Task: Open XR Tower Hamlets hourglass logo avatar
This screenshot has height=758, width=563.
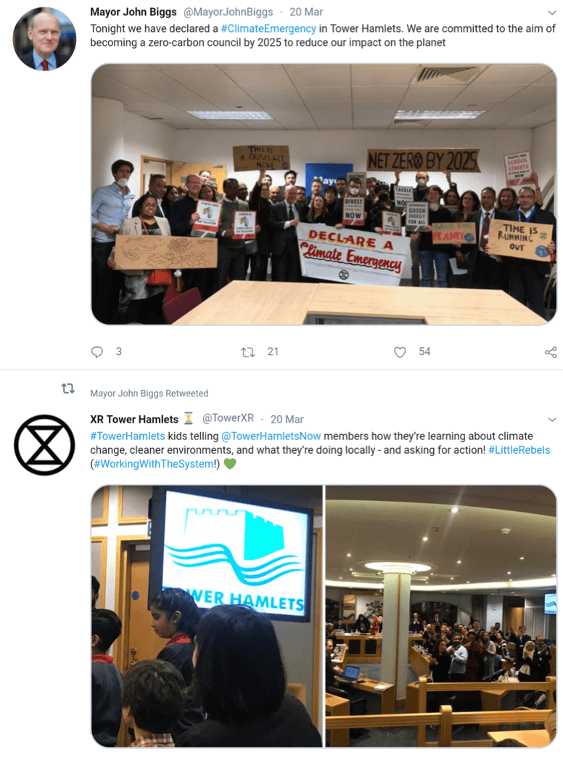Action: tap(44, 445)
